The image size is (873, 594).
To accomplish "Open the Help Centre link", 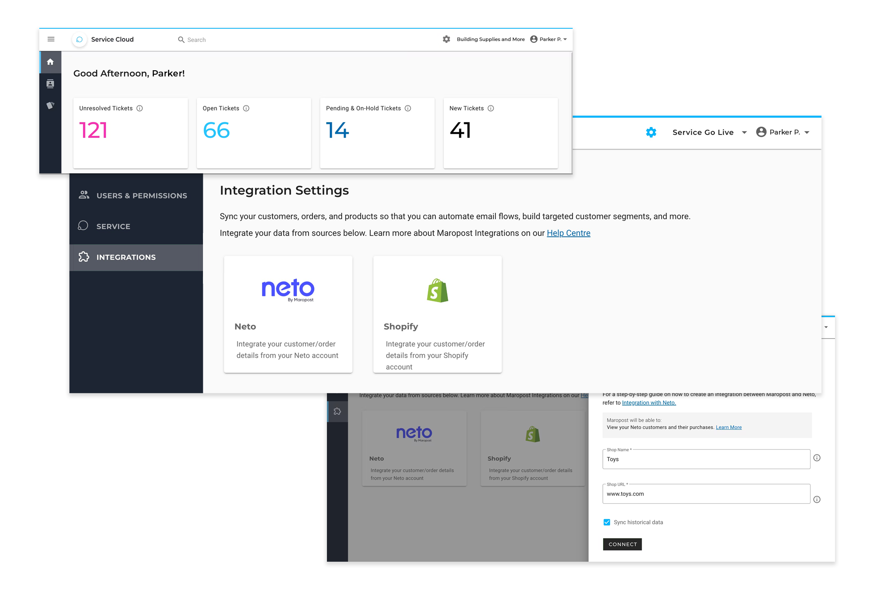I will [x=568, y=233].
